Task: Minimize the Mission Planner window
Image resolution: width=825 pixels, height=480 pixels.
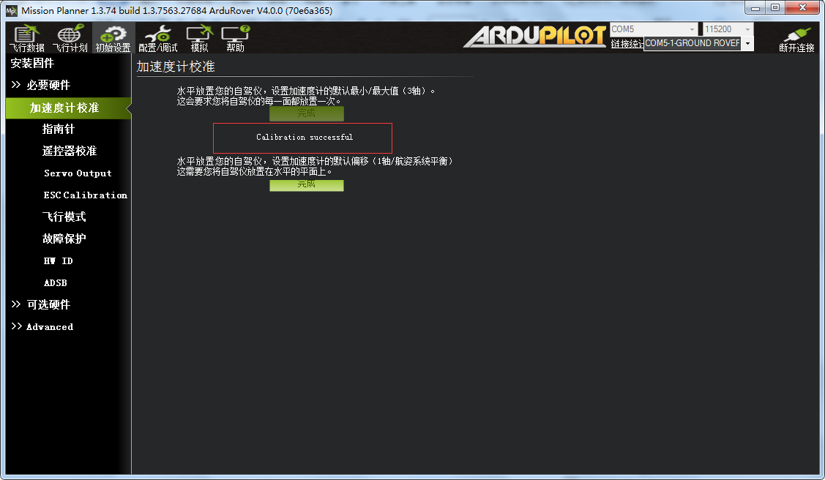Action: [755, 8]
